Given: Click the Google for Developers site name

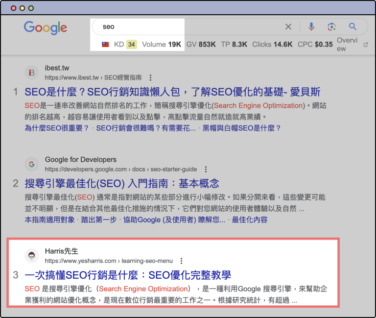Looking at the screenshot, I should tap(81, 160).
